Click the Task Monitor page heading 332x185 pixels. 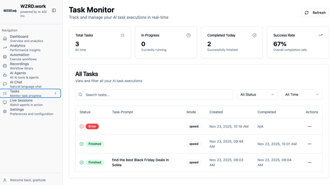(91, 10)
